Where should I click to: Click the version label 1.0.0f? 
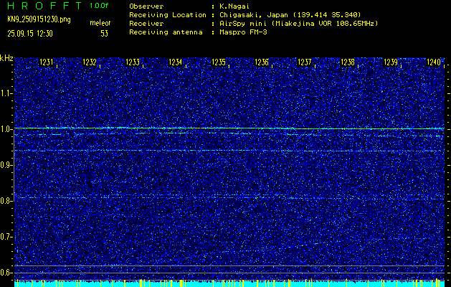[99, 6]
